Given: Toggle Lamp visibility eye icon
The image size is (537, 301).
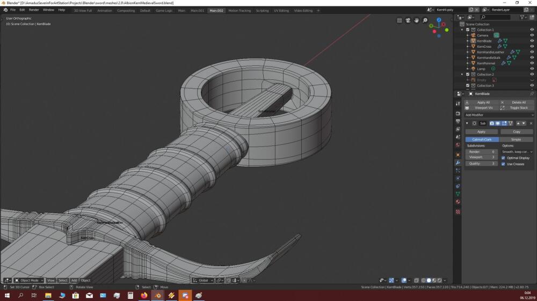Looking at the screenshot, I should [x=532, y=69].
